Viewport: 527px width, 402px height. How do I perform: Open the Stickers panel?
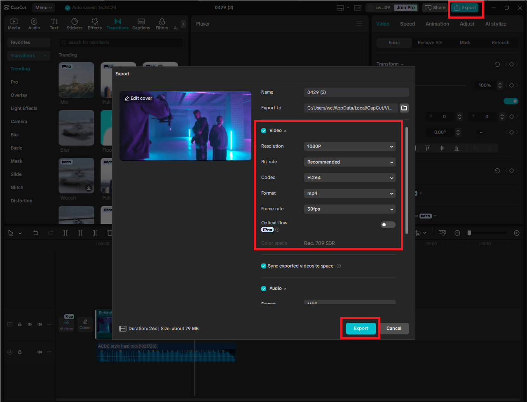[75, 24]
